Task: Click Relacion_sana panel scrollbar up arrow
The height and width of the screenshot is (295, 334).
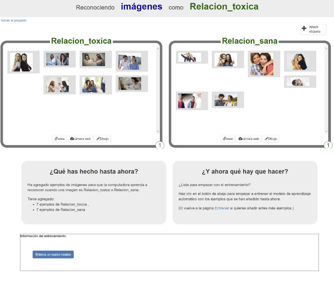Action: coord(326,48)
